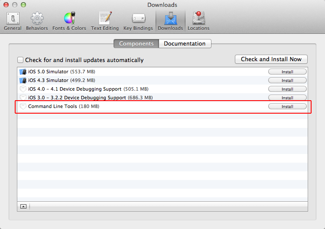Install iOS 4.0 – 4.1 Device Debugging Support
This screenshot has width=325, height=229.
coord(287,89)
